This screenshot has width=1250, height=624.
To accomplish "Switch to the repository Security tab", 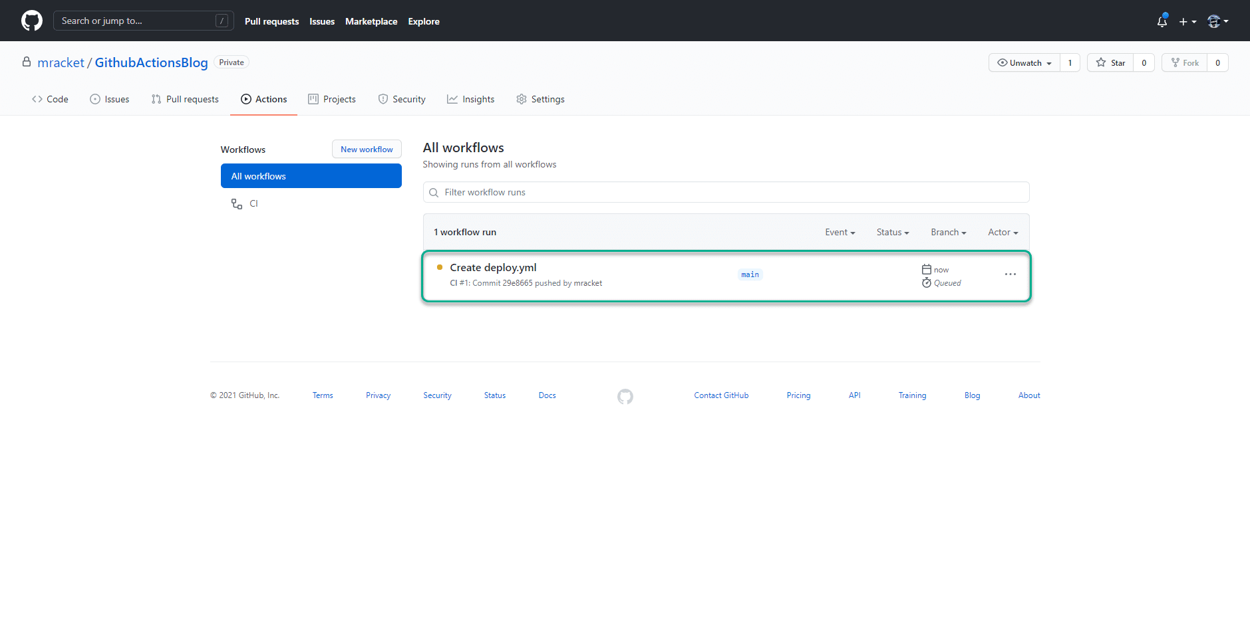I will 402,99.
